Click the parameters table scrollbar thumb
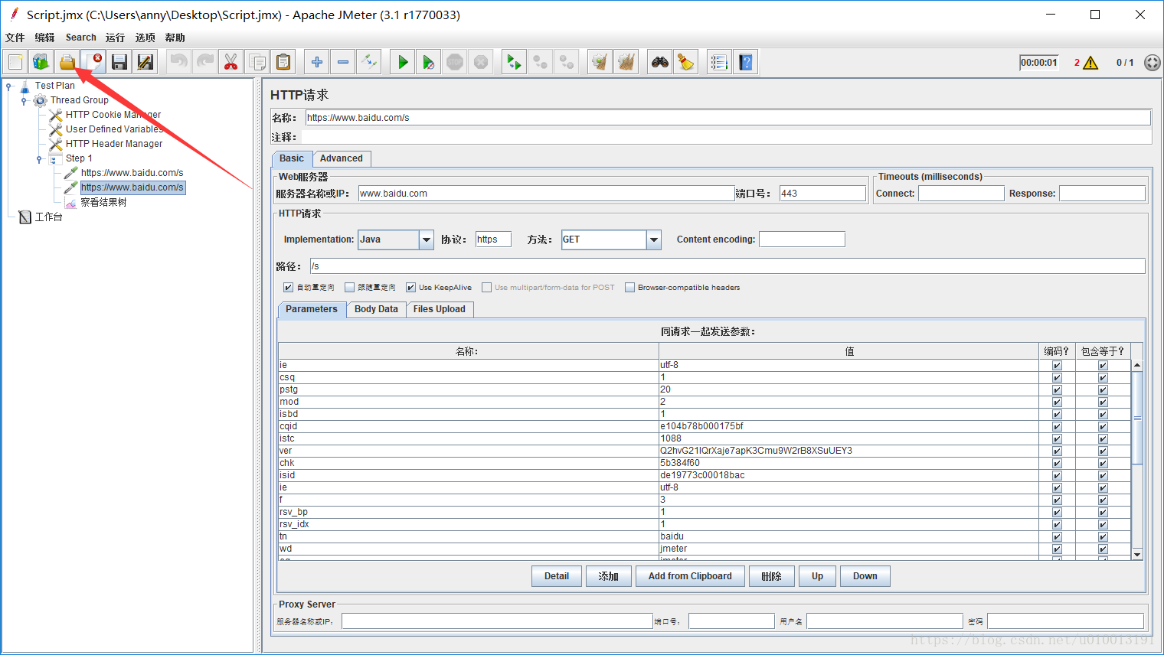The height and width of the screenshot is (655, 1164). click(x=1137, y=418)
